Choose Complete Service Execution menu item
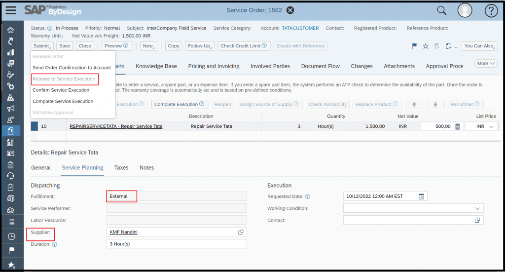The height and width of the screenshot is (272, 505). pyautogui.click(x=63, y=101)
